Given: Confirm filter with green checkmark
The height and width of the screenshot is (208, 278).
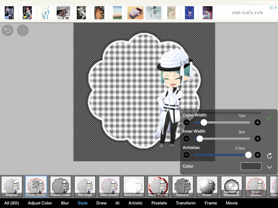Looking at the screenshot, I should click(269, 117).
